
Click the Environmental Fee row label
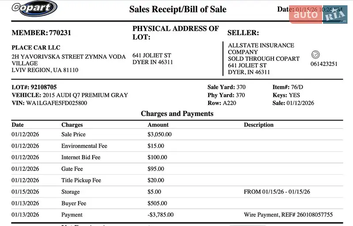pyautogui.click(x=84, y=146)
